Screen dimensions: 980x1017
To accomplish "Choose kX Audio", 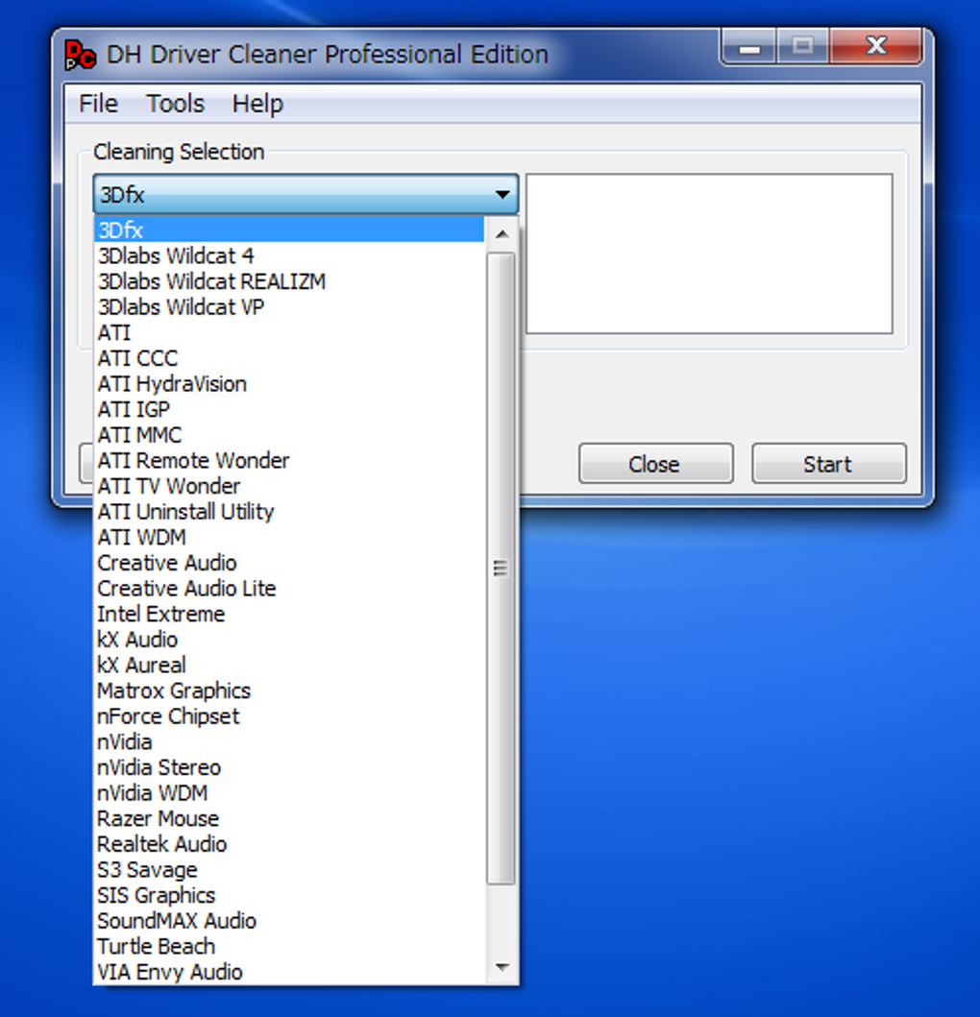I will 289,640.
